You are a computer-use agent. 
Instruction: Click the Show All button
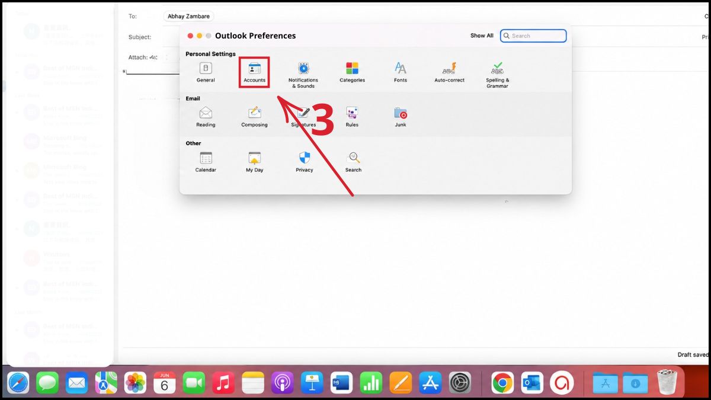(482, 36)
